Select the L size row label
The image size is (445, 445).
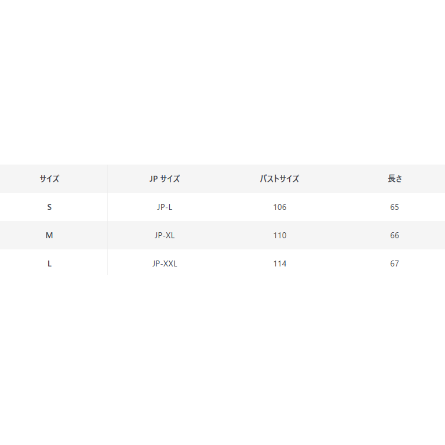(49, 264)
